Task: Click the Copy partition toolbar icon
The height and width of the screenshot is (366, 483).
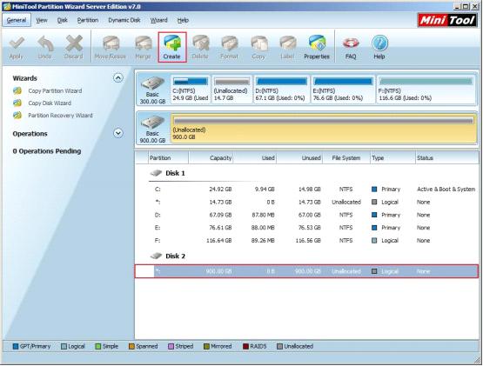Action: point(258,43)
